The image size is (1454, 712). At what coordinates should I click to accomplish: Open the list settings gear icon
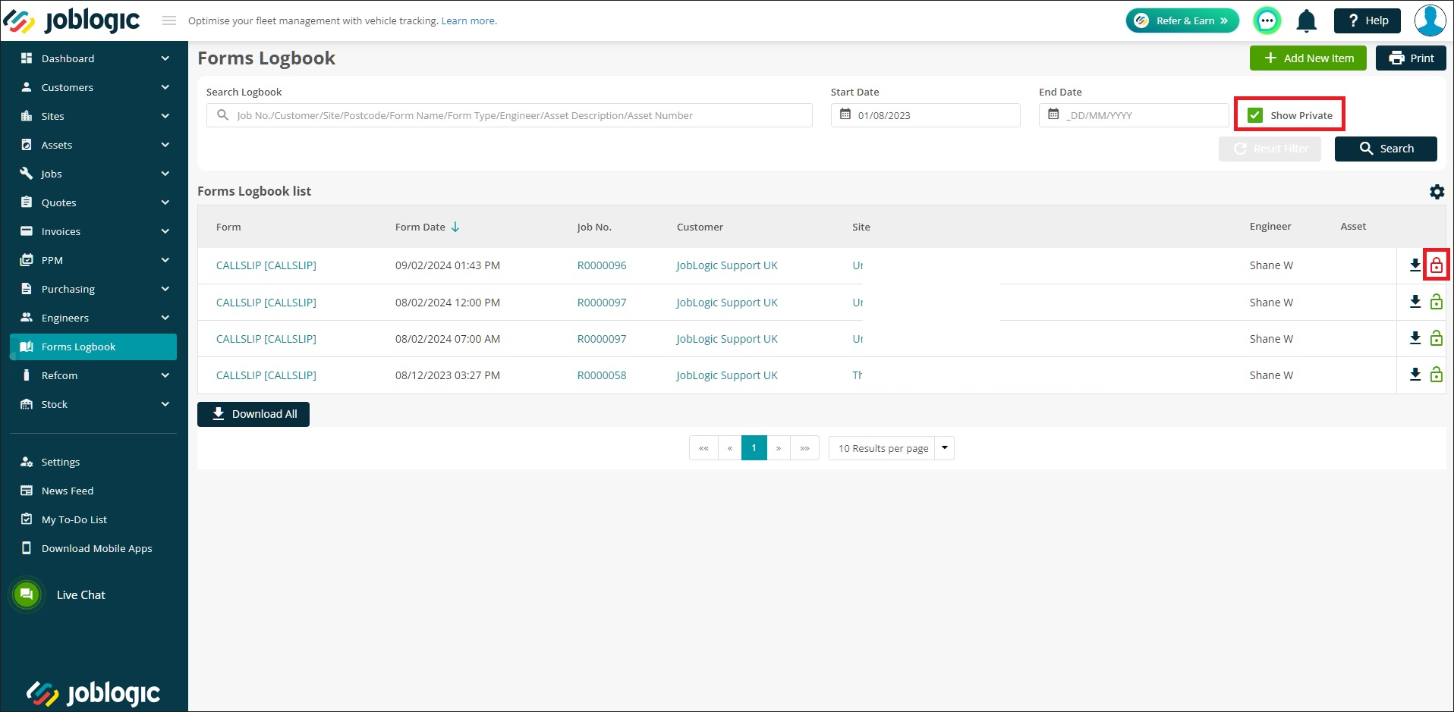point(1437,192)
